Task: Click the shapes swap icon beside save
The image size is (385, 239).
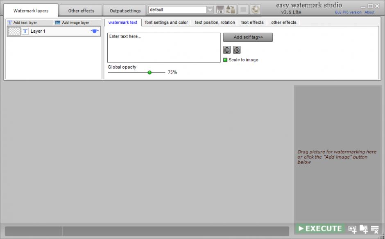Action: (x=231, y=10)
